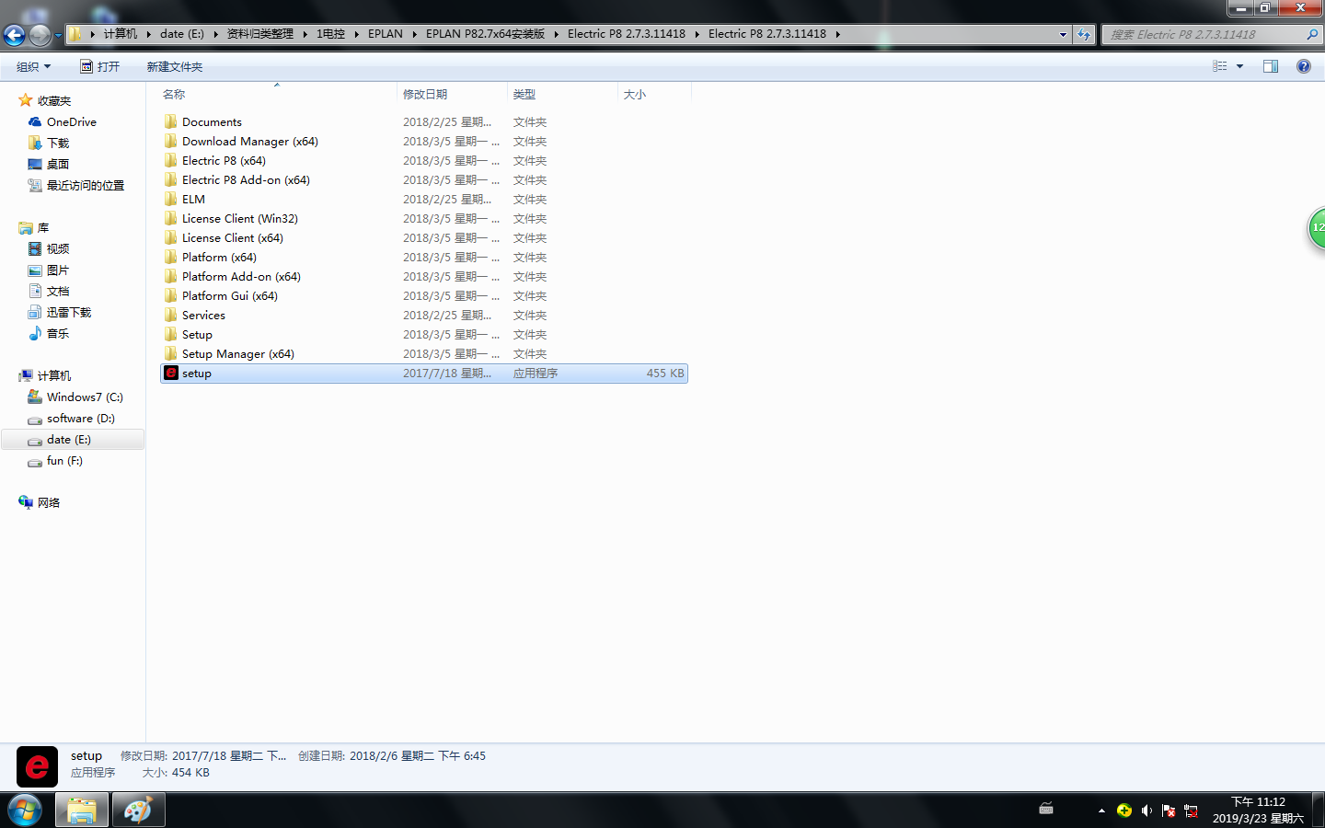Click the refresh button beside address bar
The image size is (1325, 828).
click(1084, 35)
